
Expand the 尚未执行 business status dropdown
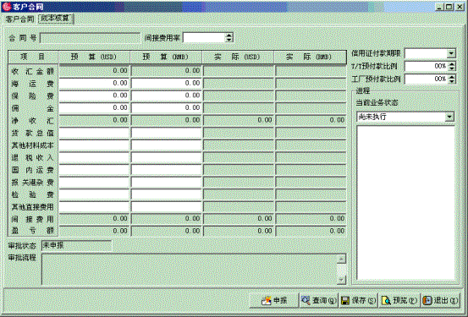(x=449, y=117)
